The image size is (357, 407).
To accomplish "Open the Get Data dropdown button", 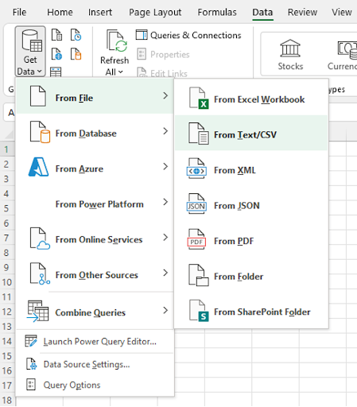I will 30,52.
